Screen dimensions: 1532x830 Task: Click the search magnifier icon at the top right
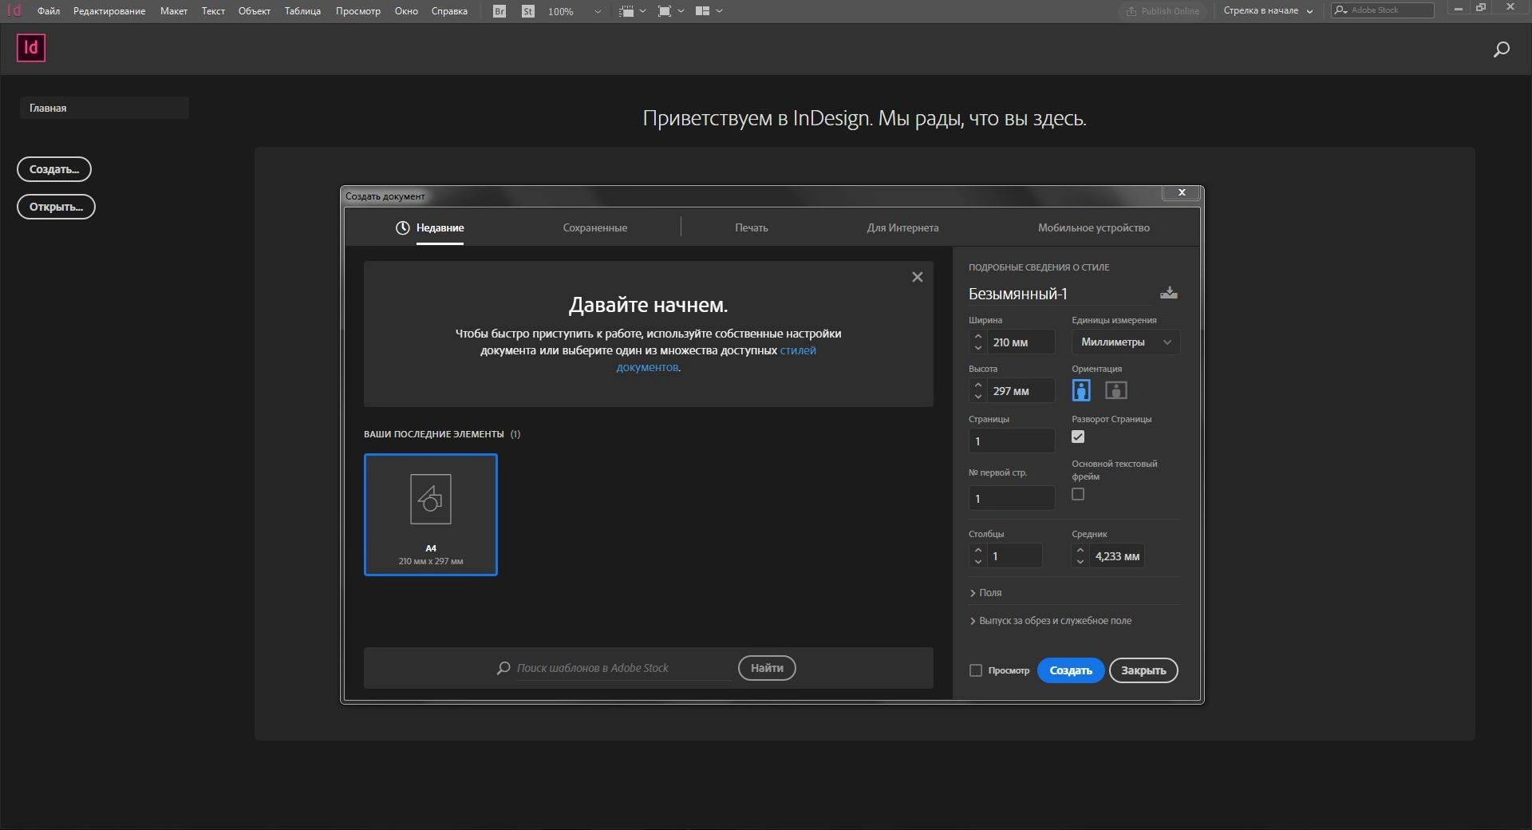click(x=1501, y=49)
